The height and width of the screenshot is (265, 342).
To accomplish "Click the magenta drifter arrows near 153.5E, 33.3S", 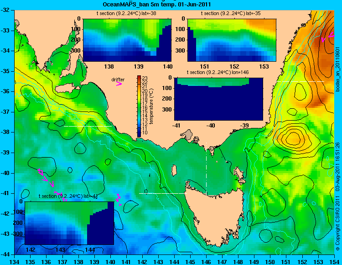I will point(327,37).
